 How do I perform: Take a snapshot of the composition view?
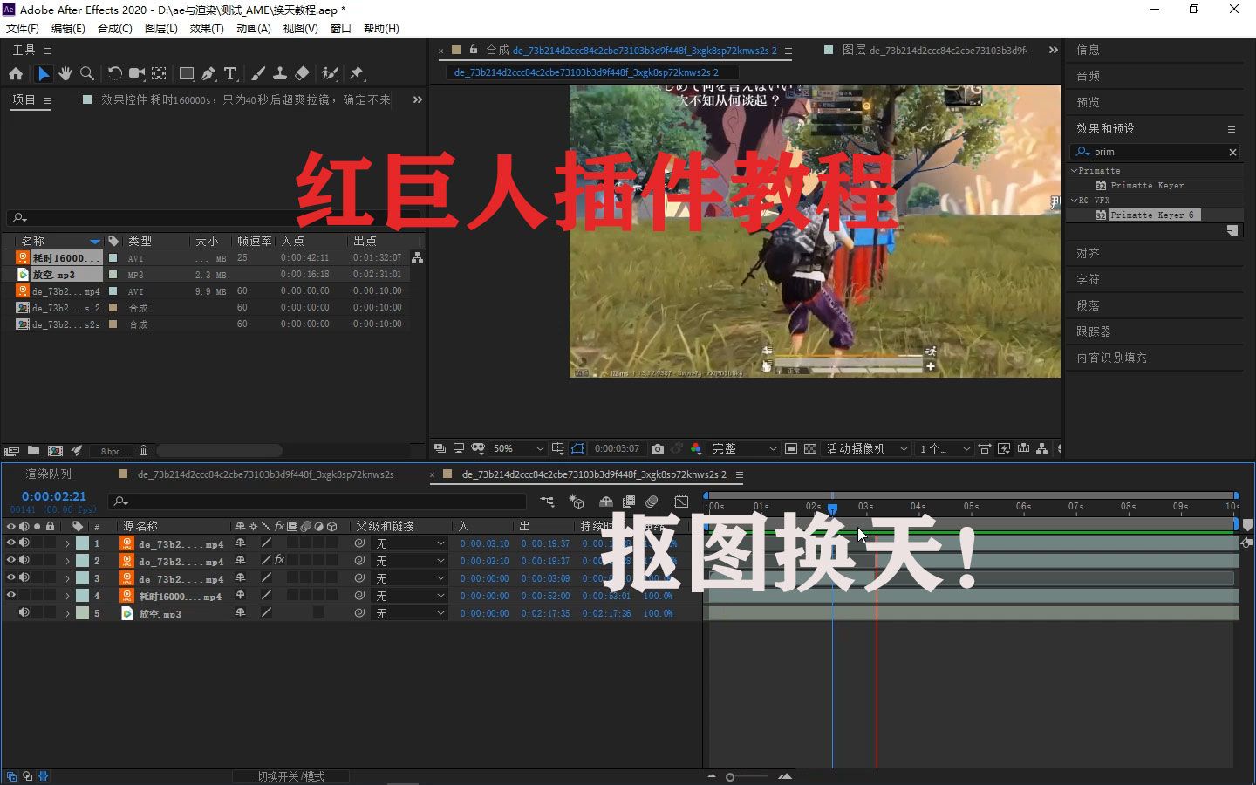click(x=658, y=448)
